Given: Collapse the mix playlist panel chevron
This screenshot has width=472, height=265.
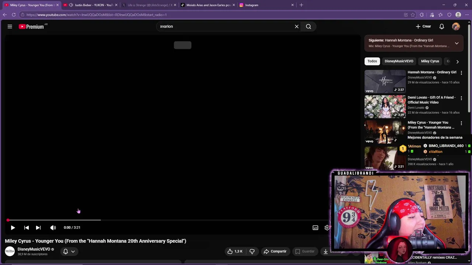Looking at the screenshot, I should click(x=457, y=43).
